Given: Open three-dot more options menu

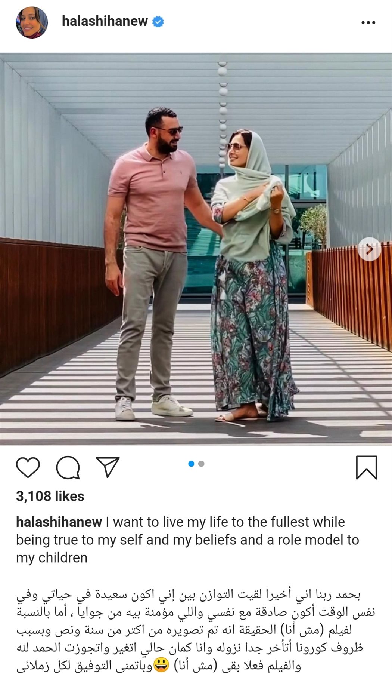Looking at the screenshot, I should point(368,23).
